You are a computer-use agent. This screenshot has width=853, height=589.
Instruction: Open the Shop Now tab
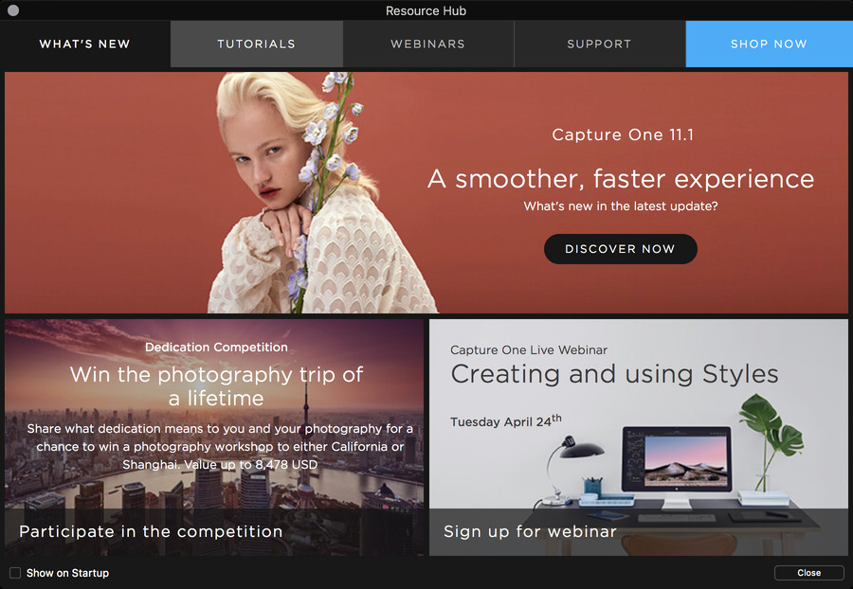point(770,44)
